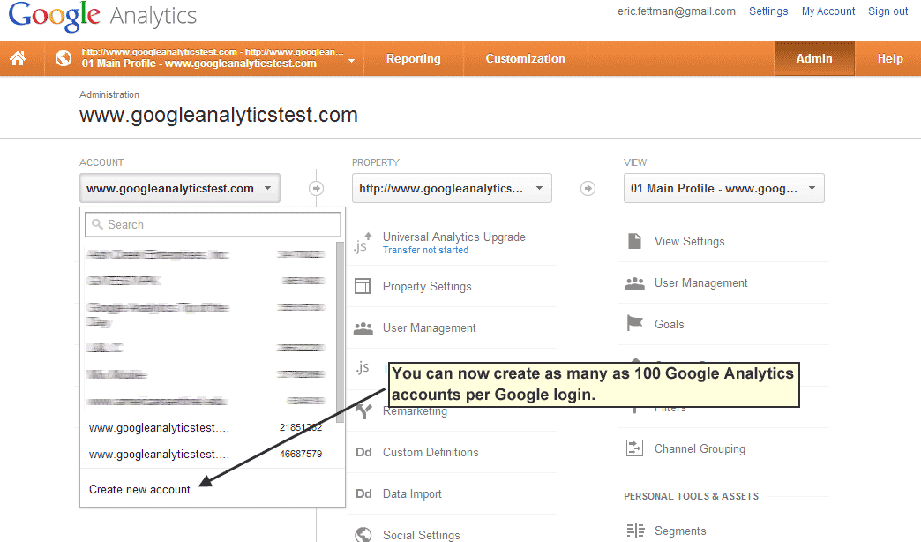Click the Channel Grouping icon
Screen dimensions: 921x542
click(x=634, y=448)
